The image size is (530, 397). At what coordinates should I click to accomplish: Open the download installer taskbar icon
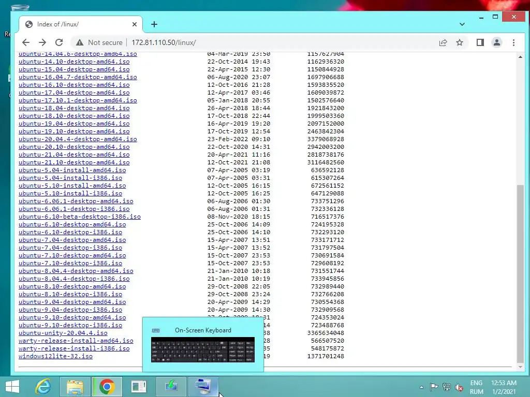(x=171, y=387)
